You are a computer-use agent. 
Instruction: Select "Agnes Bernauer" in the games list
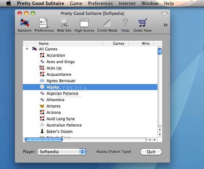pos(61,81)
